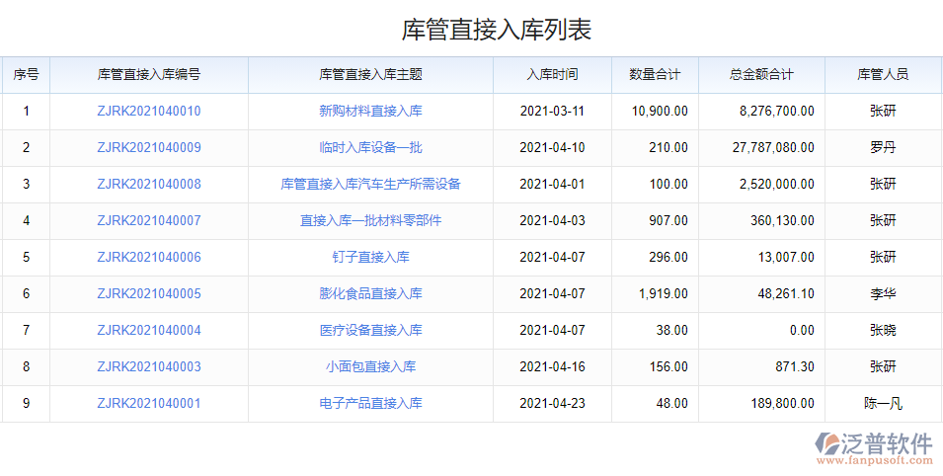
Task: Select amount cell 8,276,700.00
Action: (761, 111)
